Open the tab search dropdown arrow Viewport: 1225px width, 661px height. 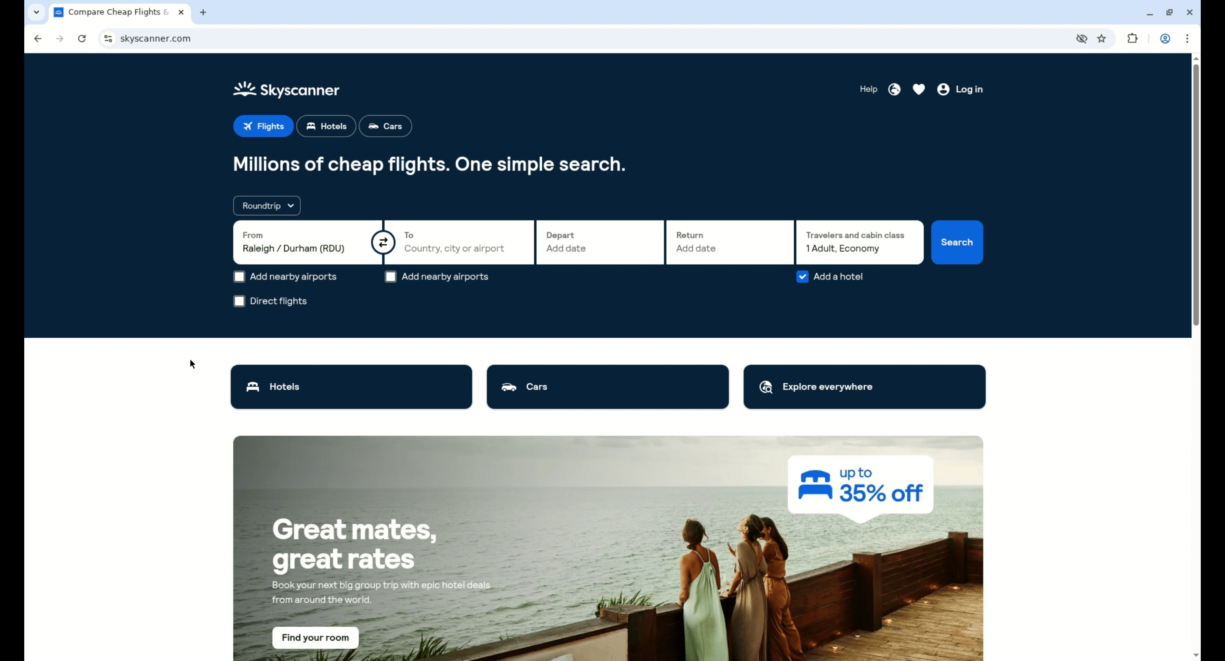tap(37, 12)
